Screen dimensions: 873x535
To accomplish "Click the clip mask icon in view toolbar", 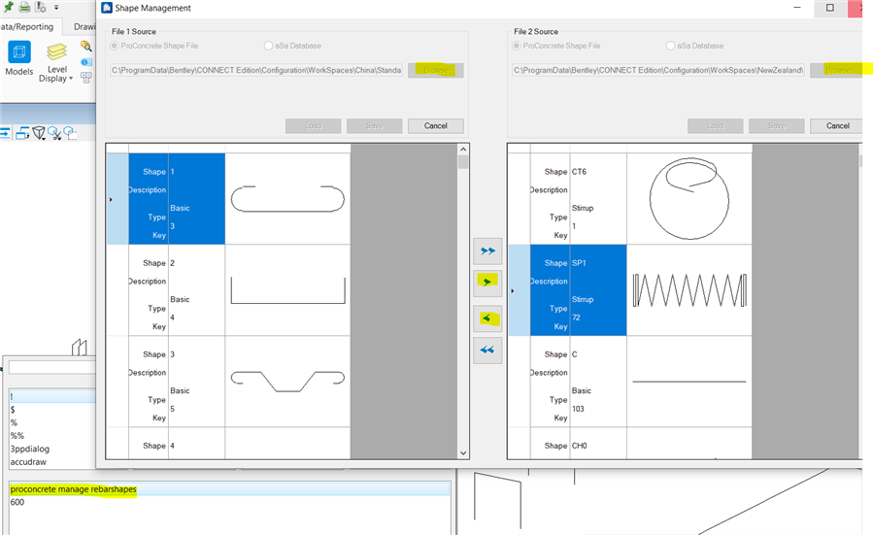I will (70, 133).
